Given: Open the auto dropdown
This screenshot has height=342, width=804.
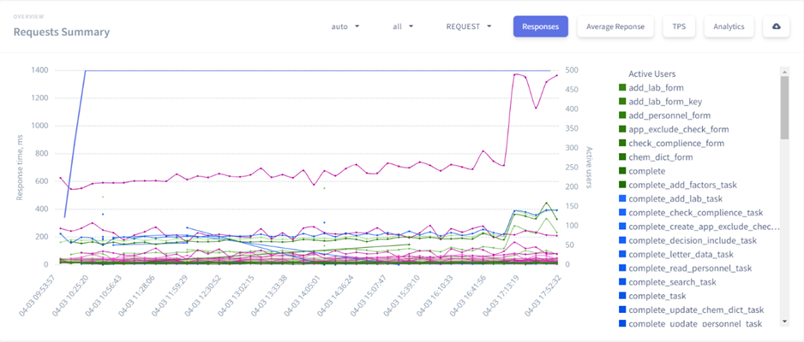Looking at the screenshot, I should click(345, 27).
